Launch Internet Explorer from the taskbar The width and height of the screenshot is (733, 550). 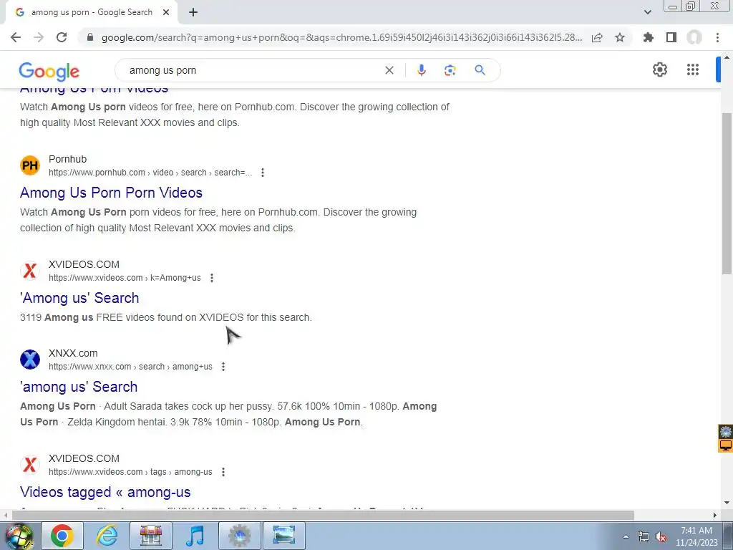107,536
